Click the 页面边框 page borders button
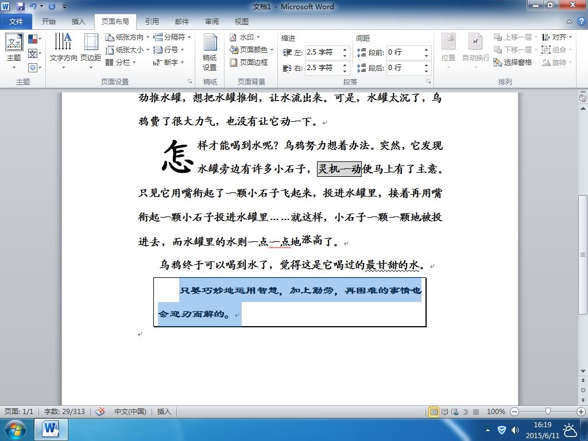 [249, 62]
